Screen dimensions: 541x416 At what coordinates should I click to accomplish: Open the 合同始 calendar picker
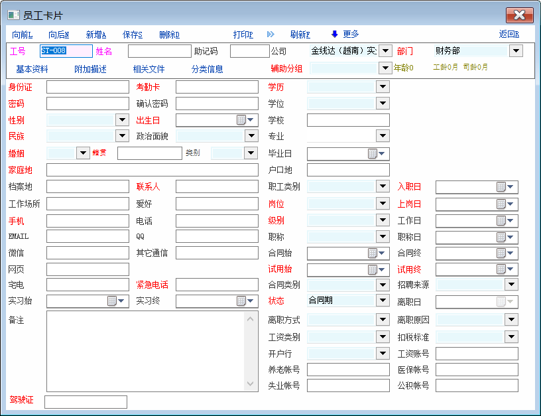click(373, 253)
